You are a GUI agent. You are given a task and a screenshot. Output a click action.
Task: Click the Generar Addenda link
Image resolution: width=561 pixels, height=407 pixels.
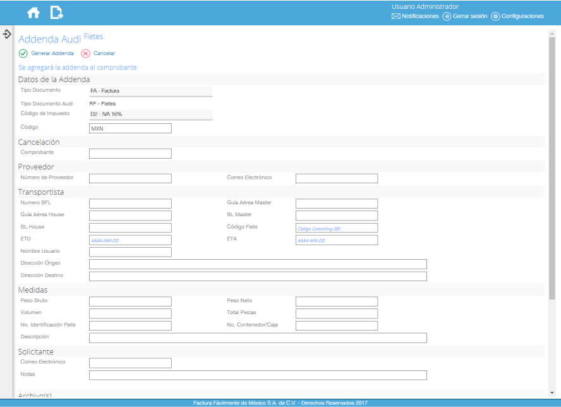pyautogui.click(x=52, y=54)
